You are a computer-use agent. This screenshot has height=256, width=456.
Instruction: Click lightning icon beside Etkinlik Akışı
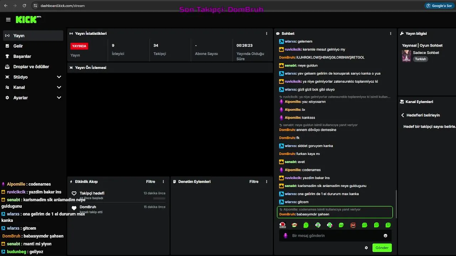coord(71,182)
